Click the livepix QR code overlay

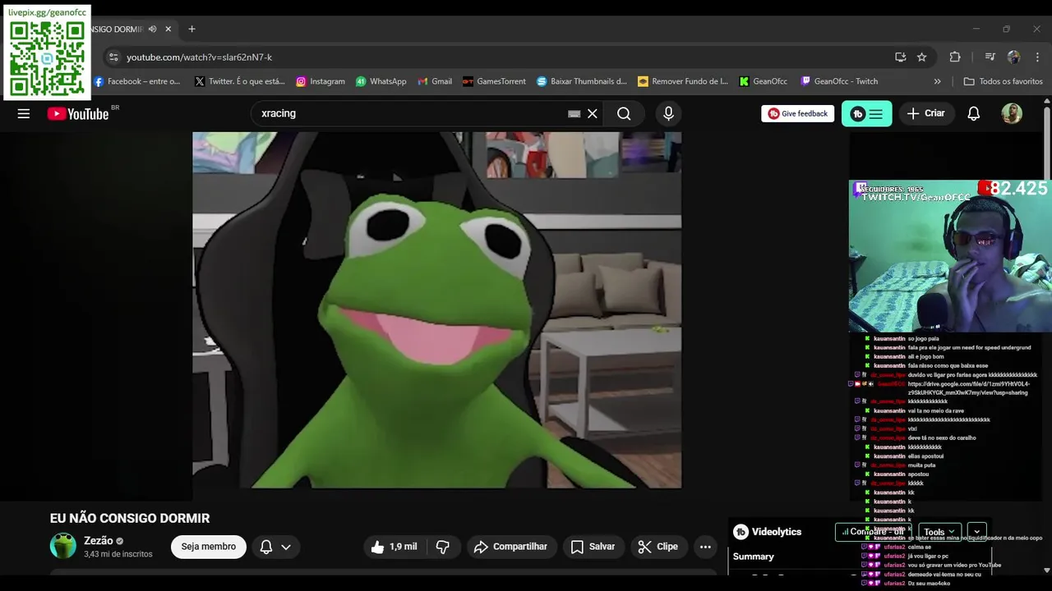click(48, 58)
